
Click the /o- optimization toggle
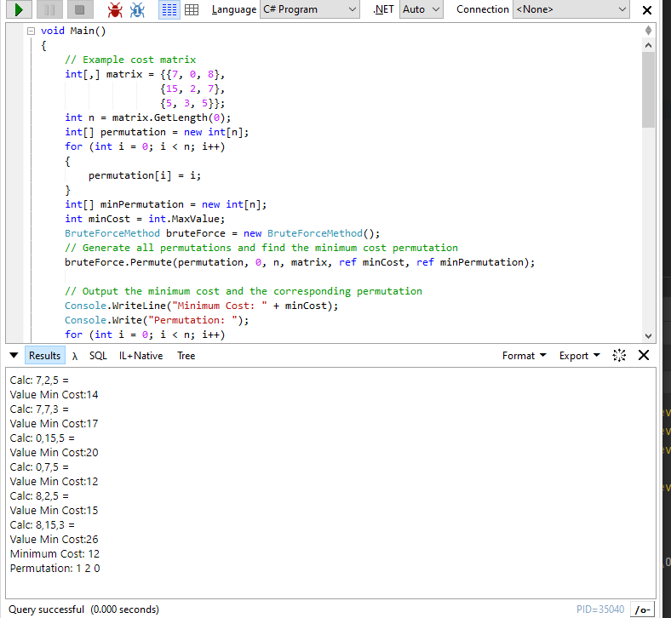(x=643, y=609)
